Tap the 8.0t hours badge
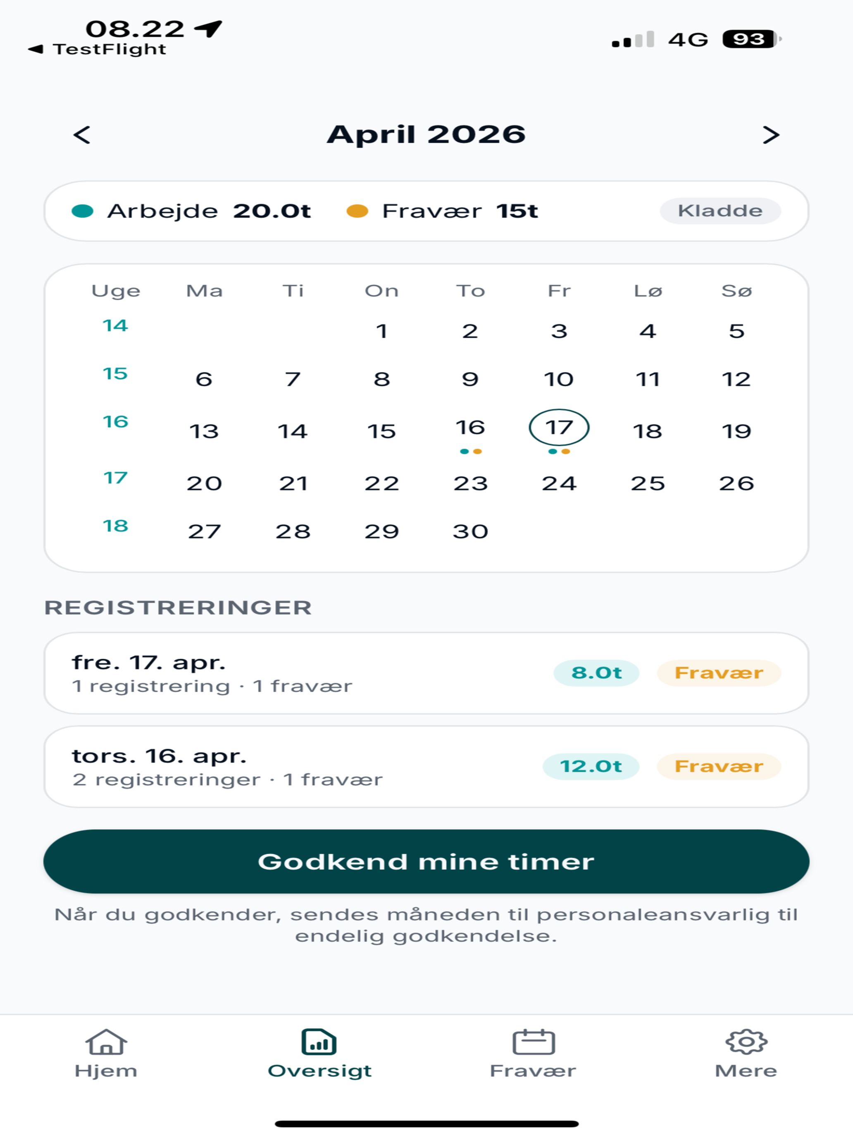The height and width of the screenshot is (1138, 853). (596, 673)
